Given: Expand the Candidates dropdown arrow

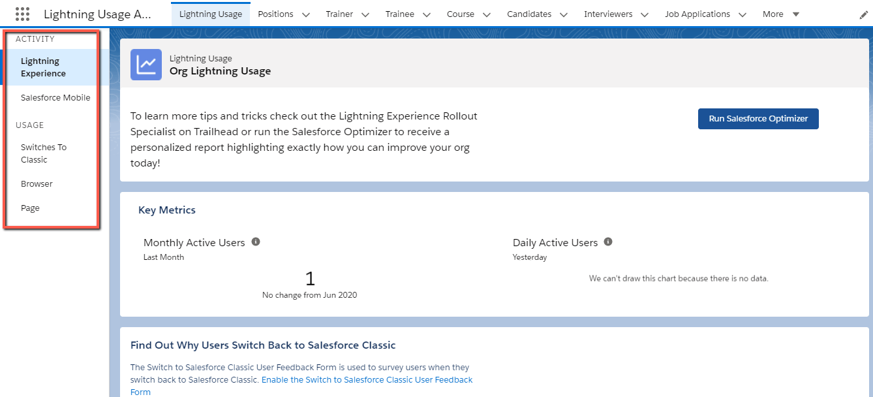Looking at the screenshot, I should pos(564,14).
